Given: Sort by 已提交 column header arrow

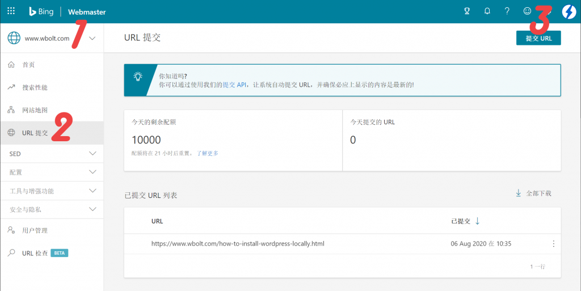Looking at the screenshot, I should pyautogui.click(x=478, y=221).
